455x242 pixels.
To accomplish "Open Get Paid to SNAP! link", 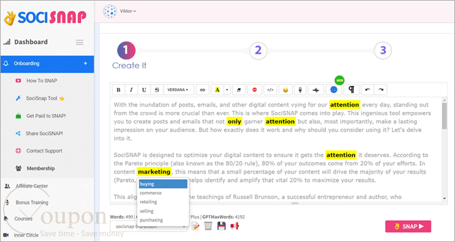I will pyautogui.click(x=46, y=116).
